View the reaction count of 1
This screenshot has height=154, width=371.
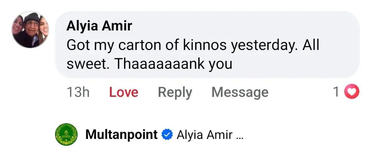(x=337, y=92)
